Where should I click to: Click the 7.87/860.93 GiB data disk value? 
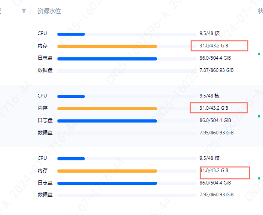217,70
